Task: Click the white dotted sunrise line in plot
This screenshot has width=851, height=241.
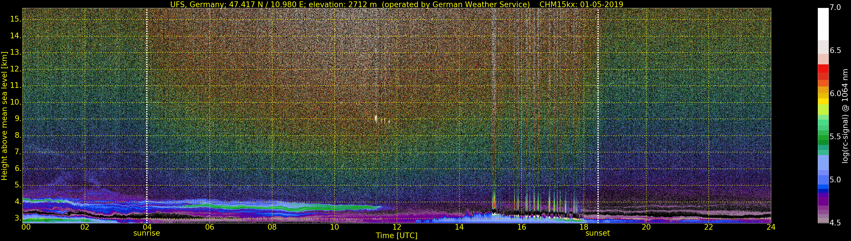Action: 147,116
